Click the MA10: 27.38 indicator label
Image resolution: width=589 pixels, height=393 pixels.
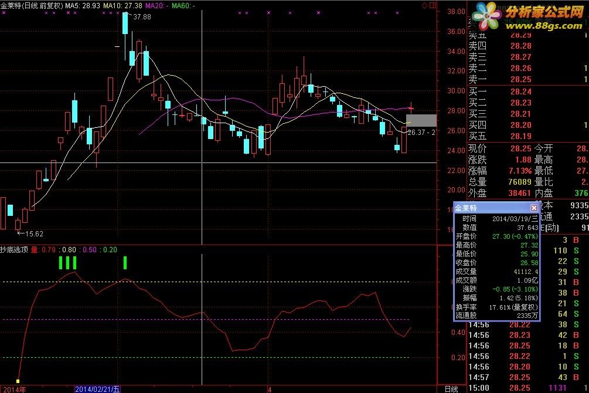pyautogui.click(x=123, y=6)
